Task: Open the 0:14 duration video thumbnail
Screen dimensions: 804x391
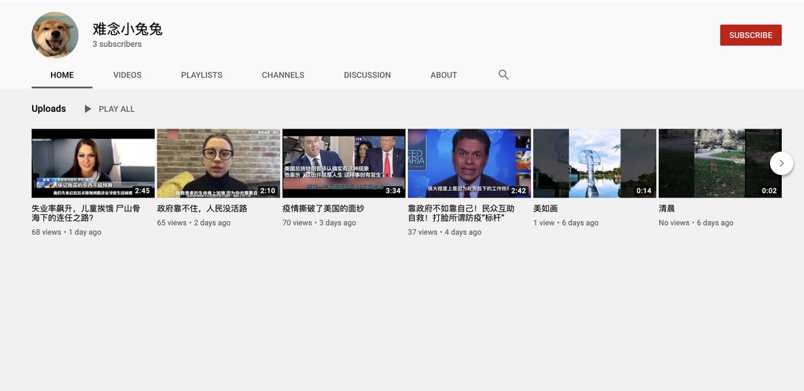Action: 594,163
